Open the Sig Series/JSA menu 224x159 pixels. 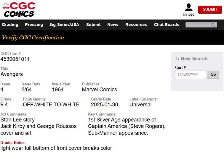[64, 25]
